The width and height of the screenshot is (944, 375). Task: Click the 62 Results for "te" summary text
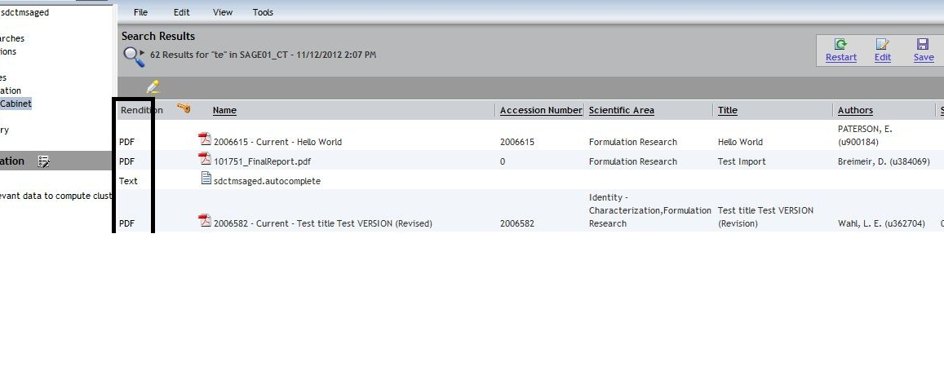(263, 55)
